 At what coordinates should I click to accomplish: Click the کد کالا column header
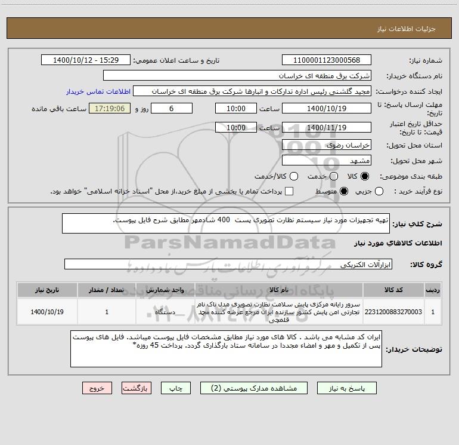click(x=393, y=290)
